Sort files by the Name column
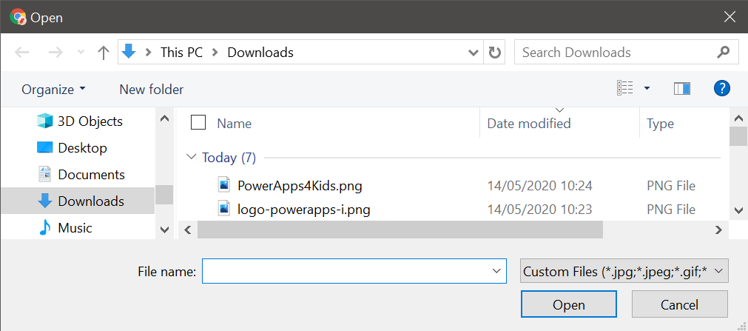This screenshot has width=748, height=331. pyautogui.click(x=235, y=124)
